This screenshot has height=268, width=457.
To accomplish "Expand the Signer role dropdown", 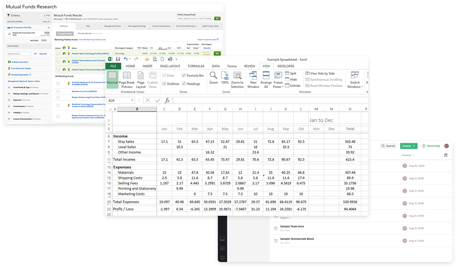I will (x=285, y=218).
